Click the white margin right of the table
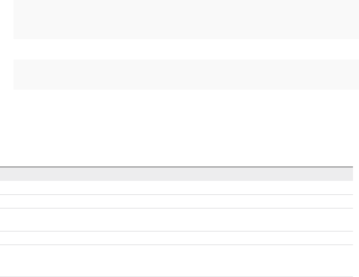The image size is (359, 277). click(356, 222)
